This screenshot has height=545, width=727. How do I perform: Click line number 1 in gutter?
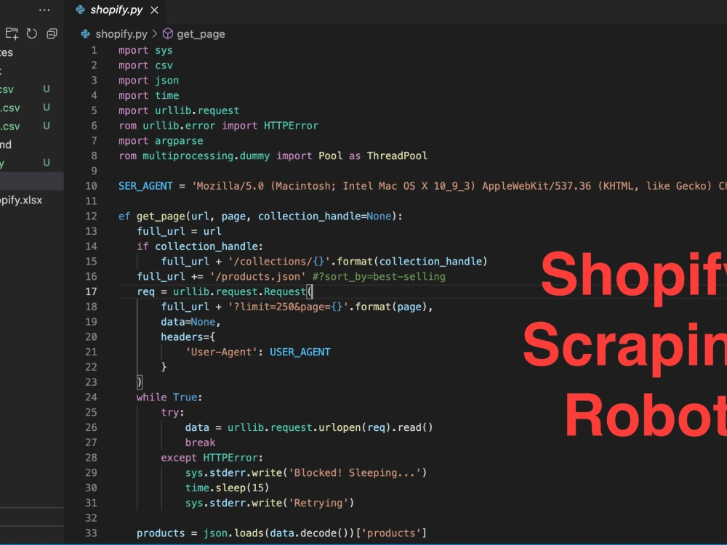coord(94,50)
